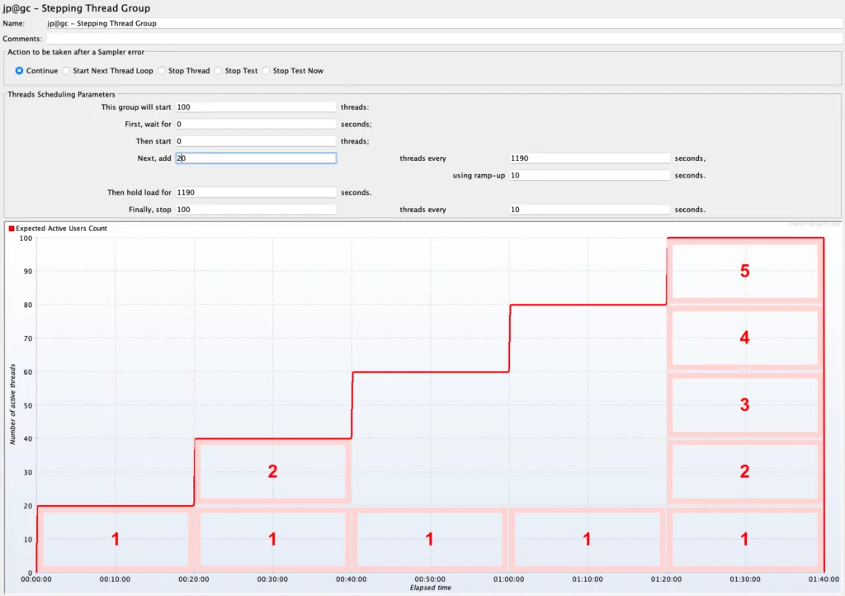Click the 00:50:00 time axis label
Viewport: 845px width, 596px height.
(x=430, y=579)
